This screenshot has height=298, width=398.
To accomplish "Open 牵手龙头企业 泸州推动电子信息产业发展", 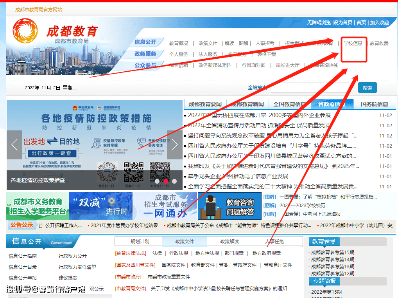I will [238, 176].
